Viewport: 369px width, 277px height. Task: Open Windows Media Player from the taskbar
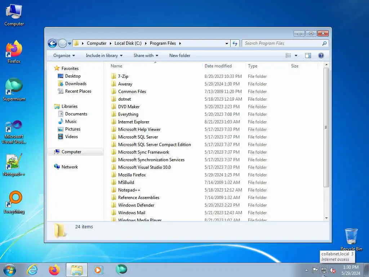(98, 270)
